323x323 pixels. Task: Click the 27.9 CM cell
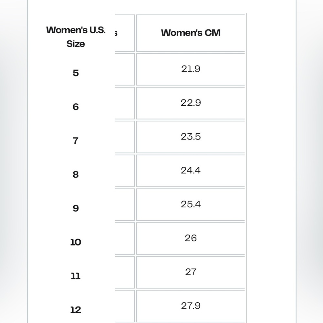click(x=191, y=306)
